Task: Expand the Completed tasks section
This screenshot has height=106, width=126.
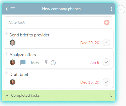Action: pos(58,96)
